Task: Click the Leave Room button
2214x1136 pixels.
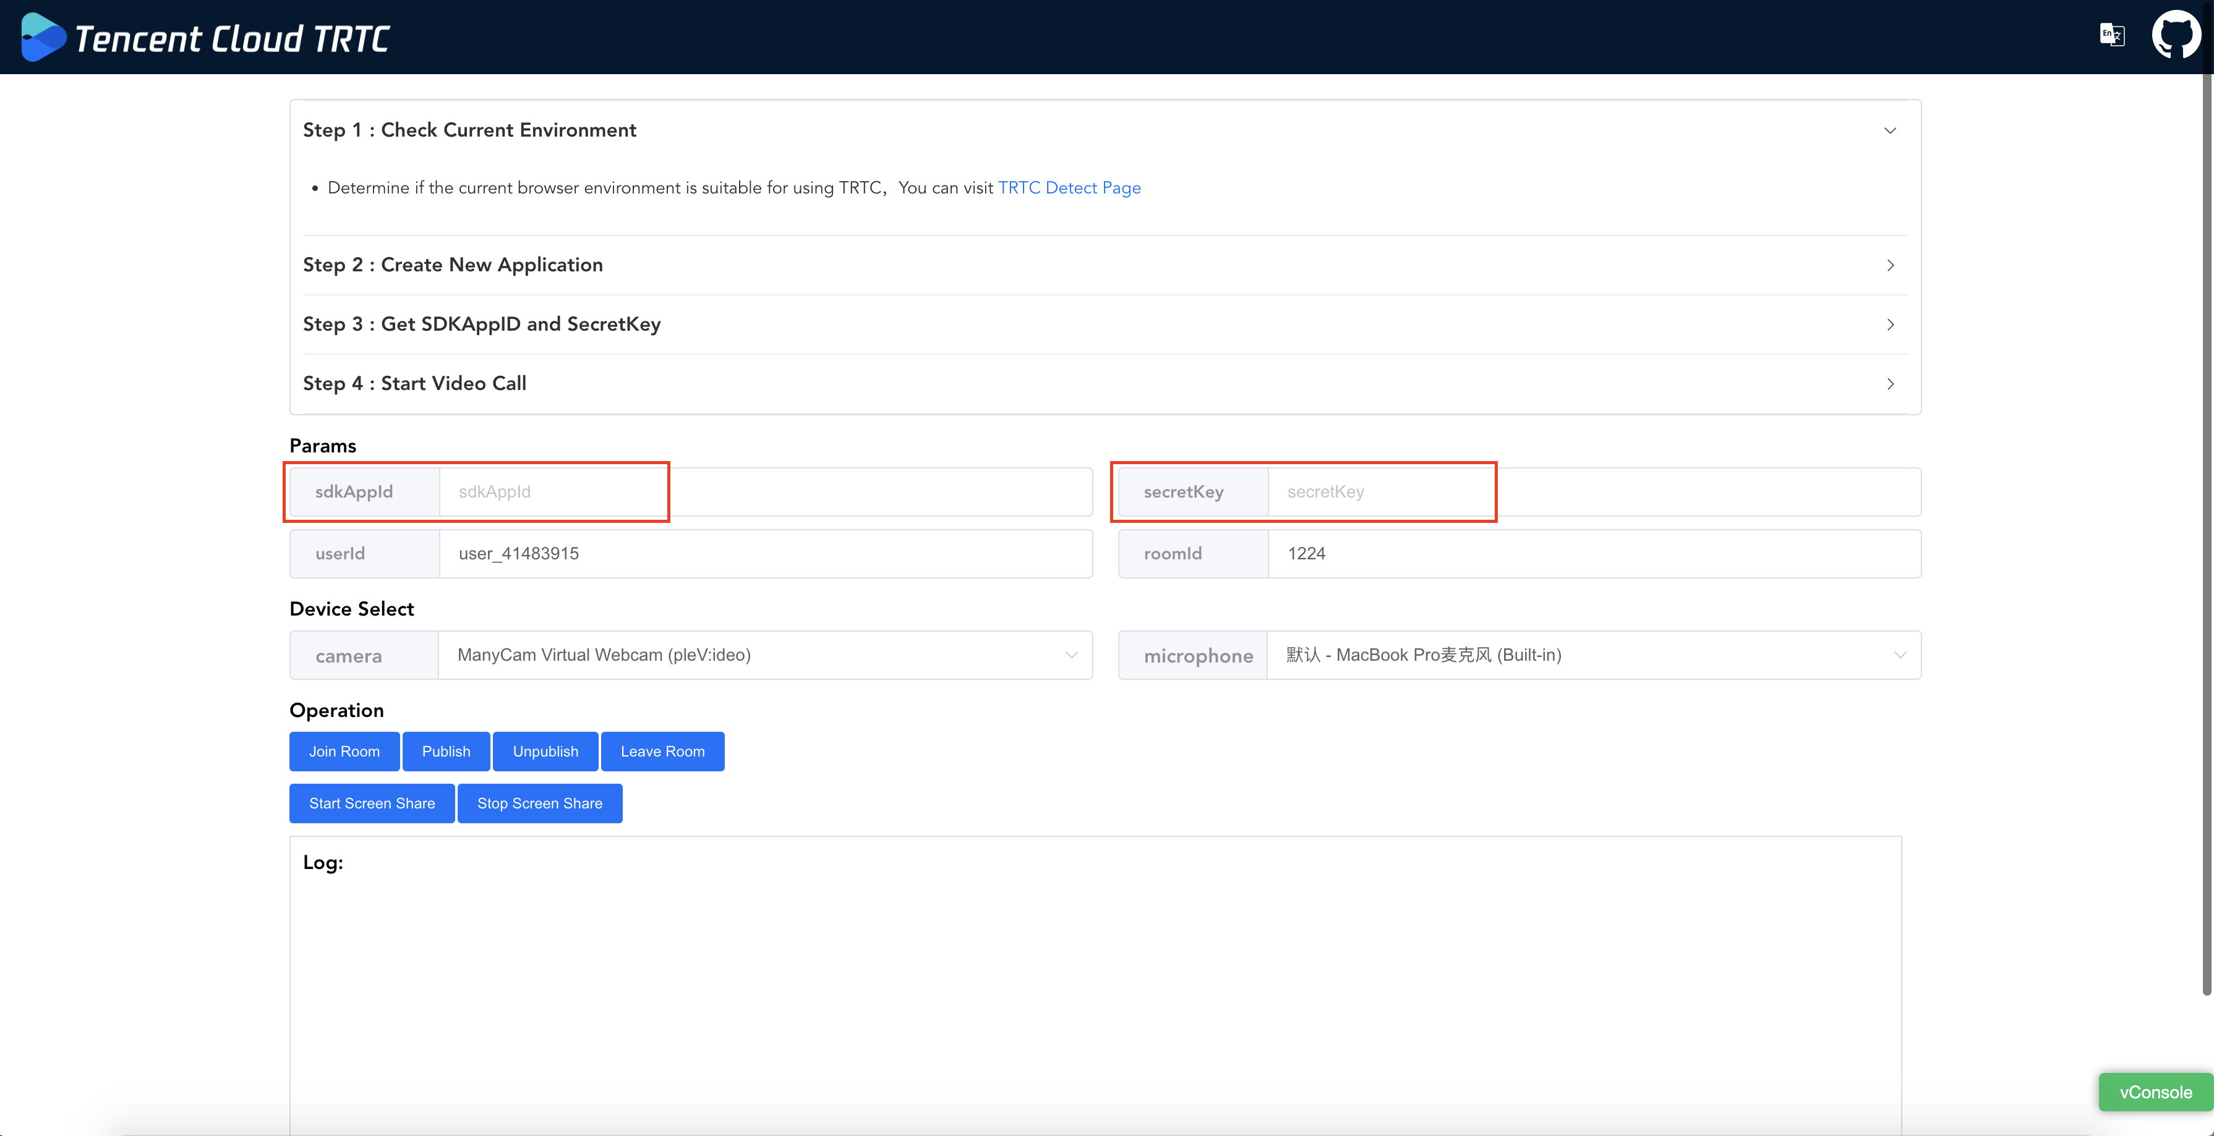Action: [x=662, y=752]
